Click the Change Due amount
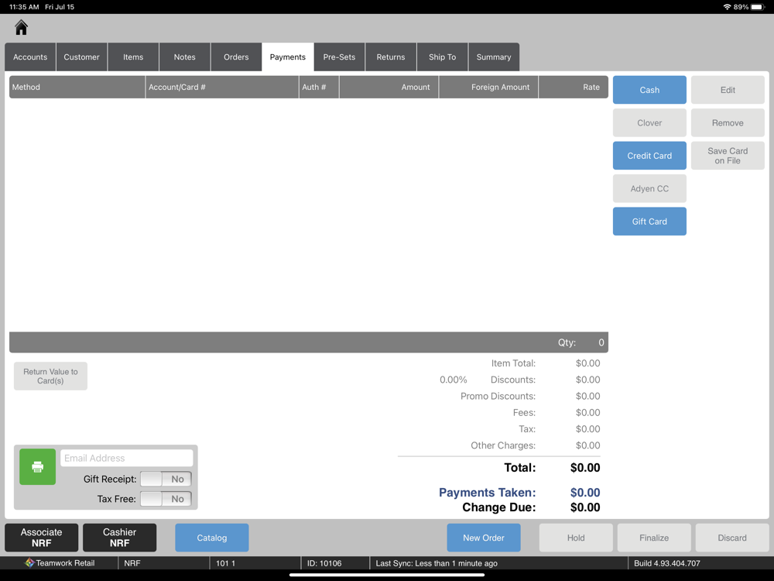774x581 pixels. pos(585,507)
